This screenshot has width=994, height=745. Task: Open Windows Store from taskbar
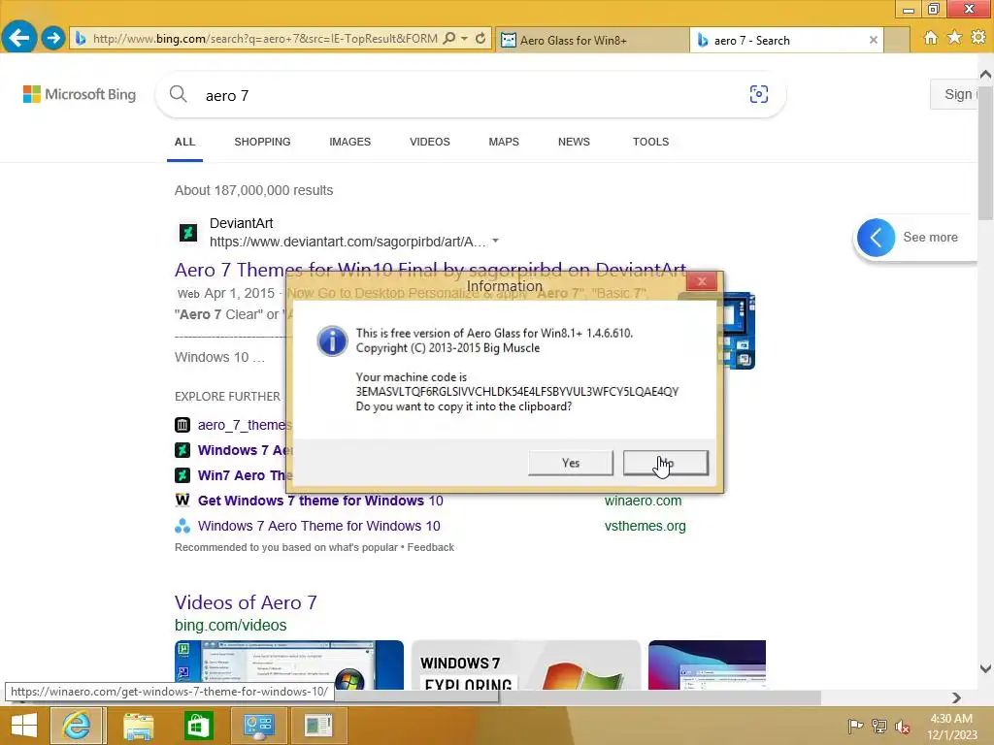coord(198,726)
